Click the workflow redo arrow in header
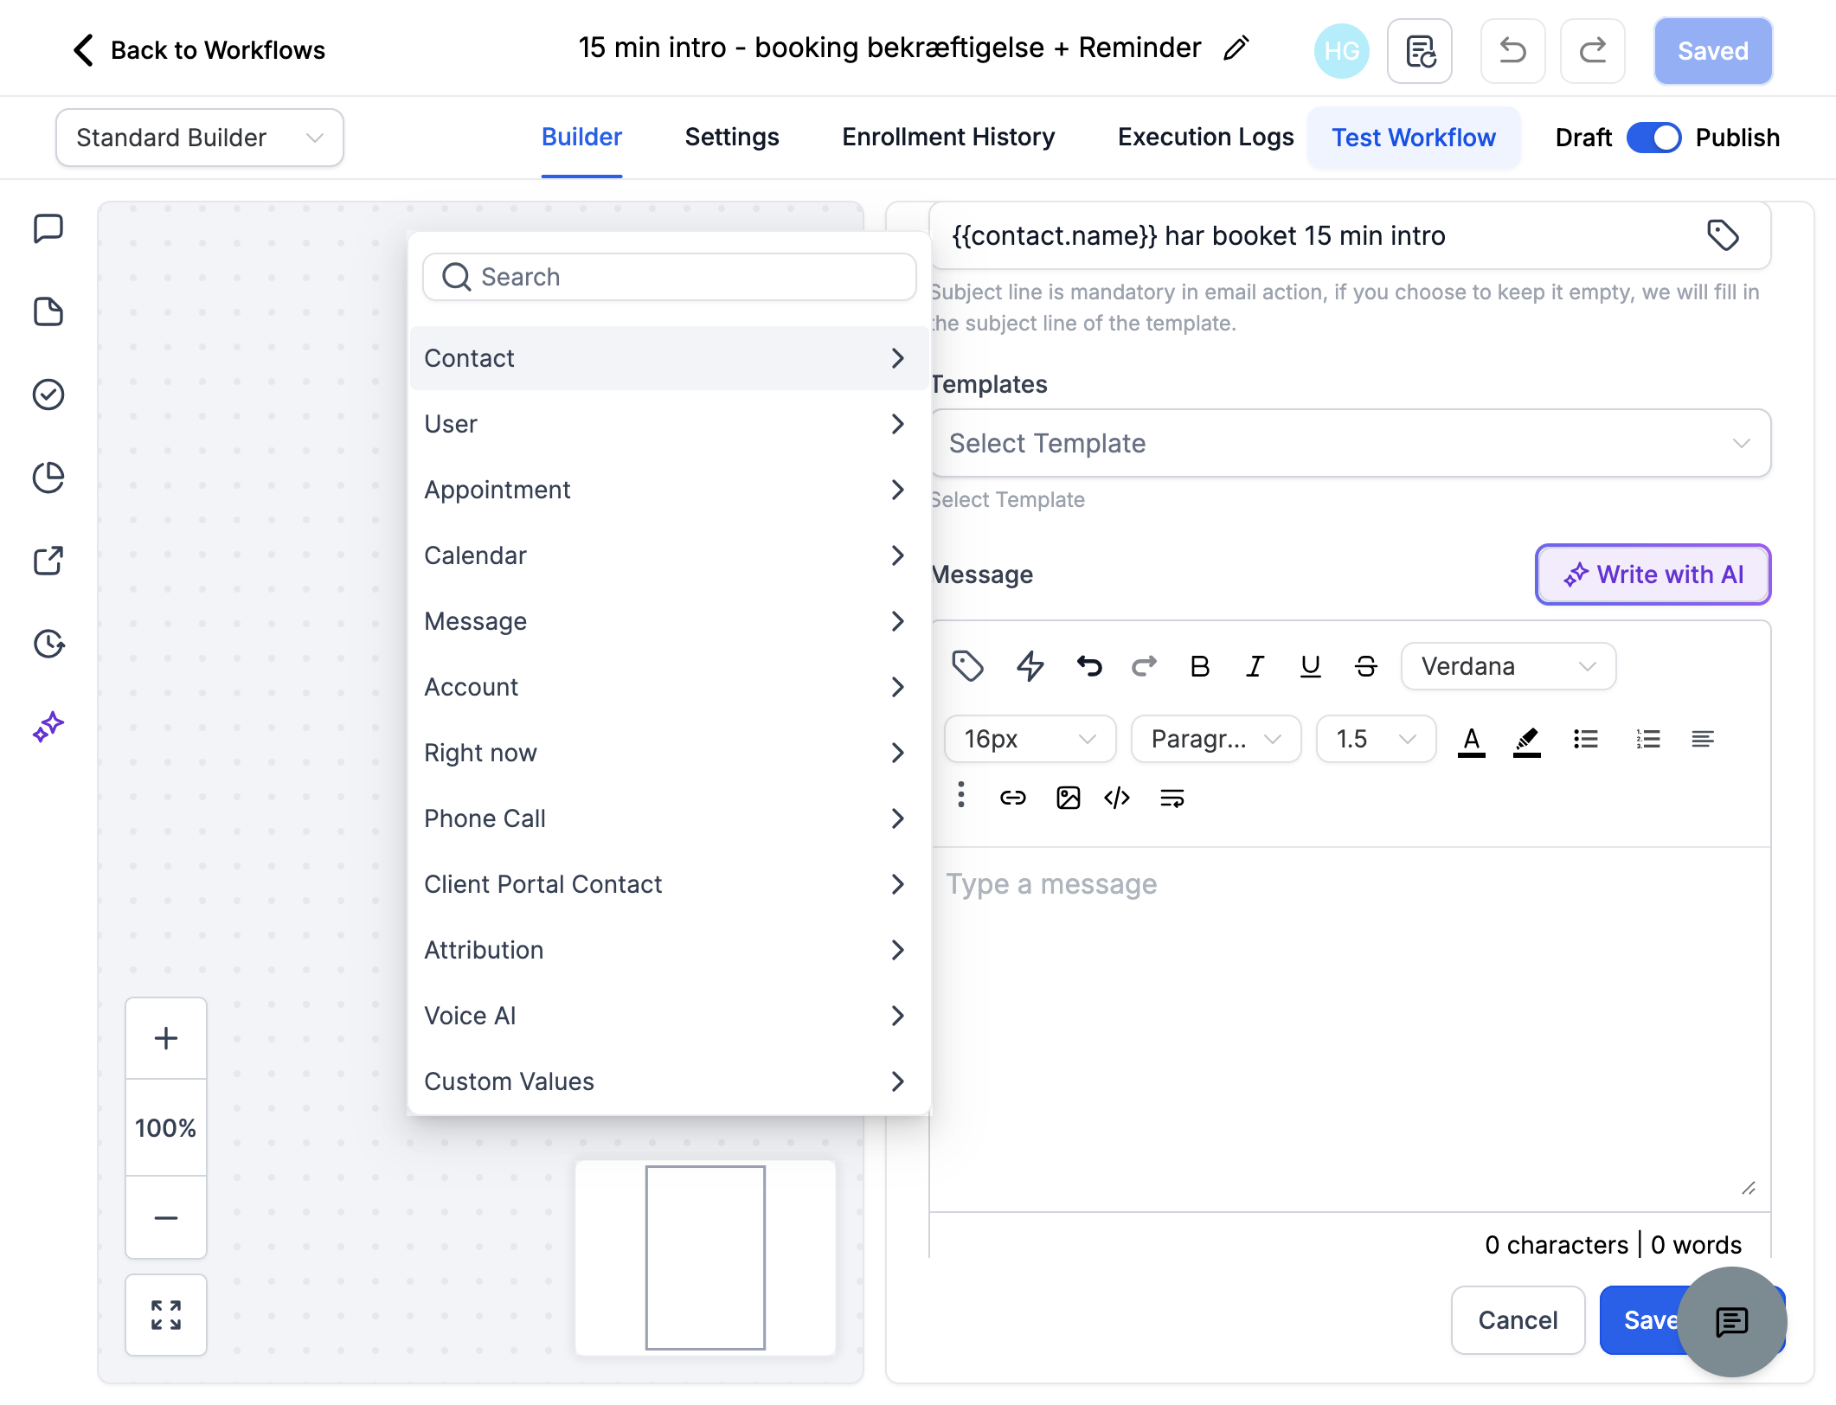 click(x=1592, y=51)
